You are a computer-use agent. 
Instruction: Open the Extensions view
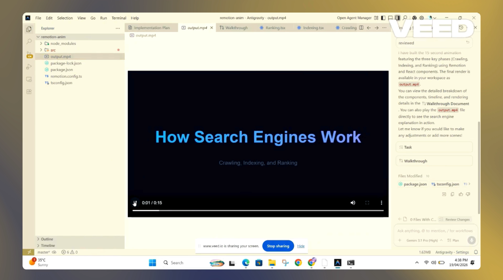point(29,92)
